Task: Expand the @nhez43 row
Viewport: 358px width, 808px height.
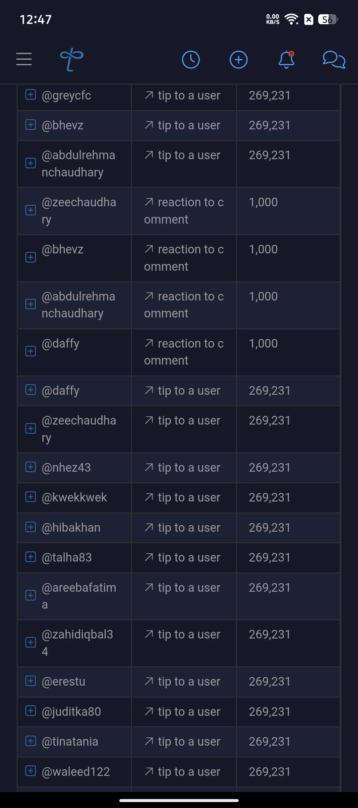Action: (x=31, y=467)
